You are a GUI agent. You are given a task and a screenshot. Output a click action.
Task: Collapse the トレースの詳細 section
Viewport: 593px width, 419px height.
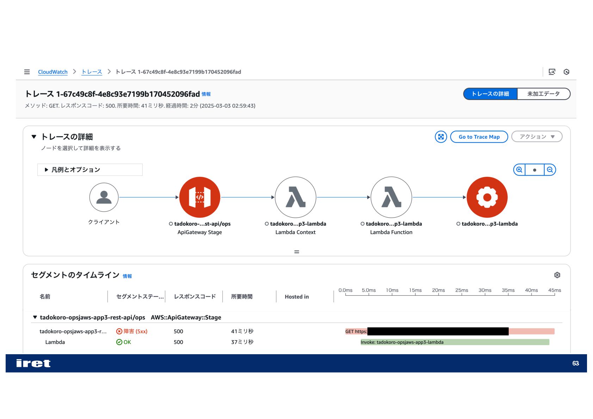click(34, 137)
